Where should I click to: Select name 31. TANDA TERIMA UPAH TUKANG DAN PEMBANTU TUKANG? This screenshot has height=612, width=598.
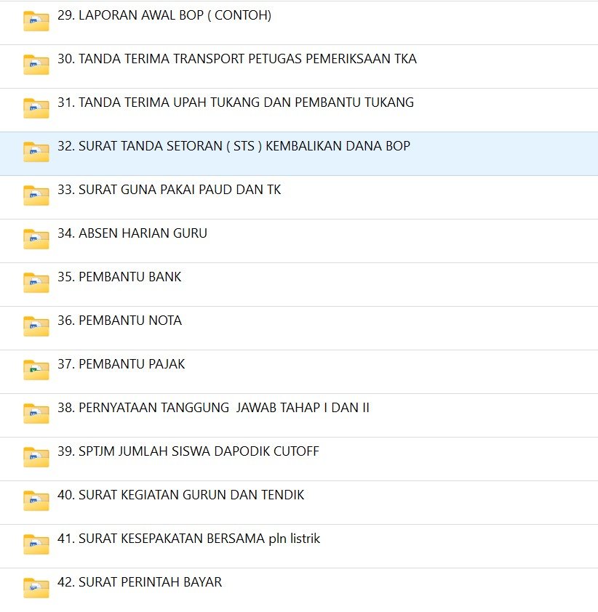click(236, 102)
